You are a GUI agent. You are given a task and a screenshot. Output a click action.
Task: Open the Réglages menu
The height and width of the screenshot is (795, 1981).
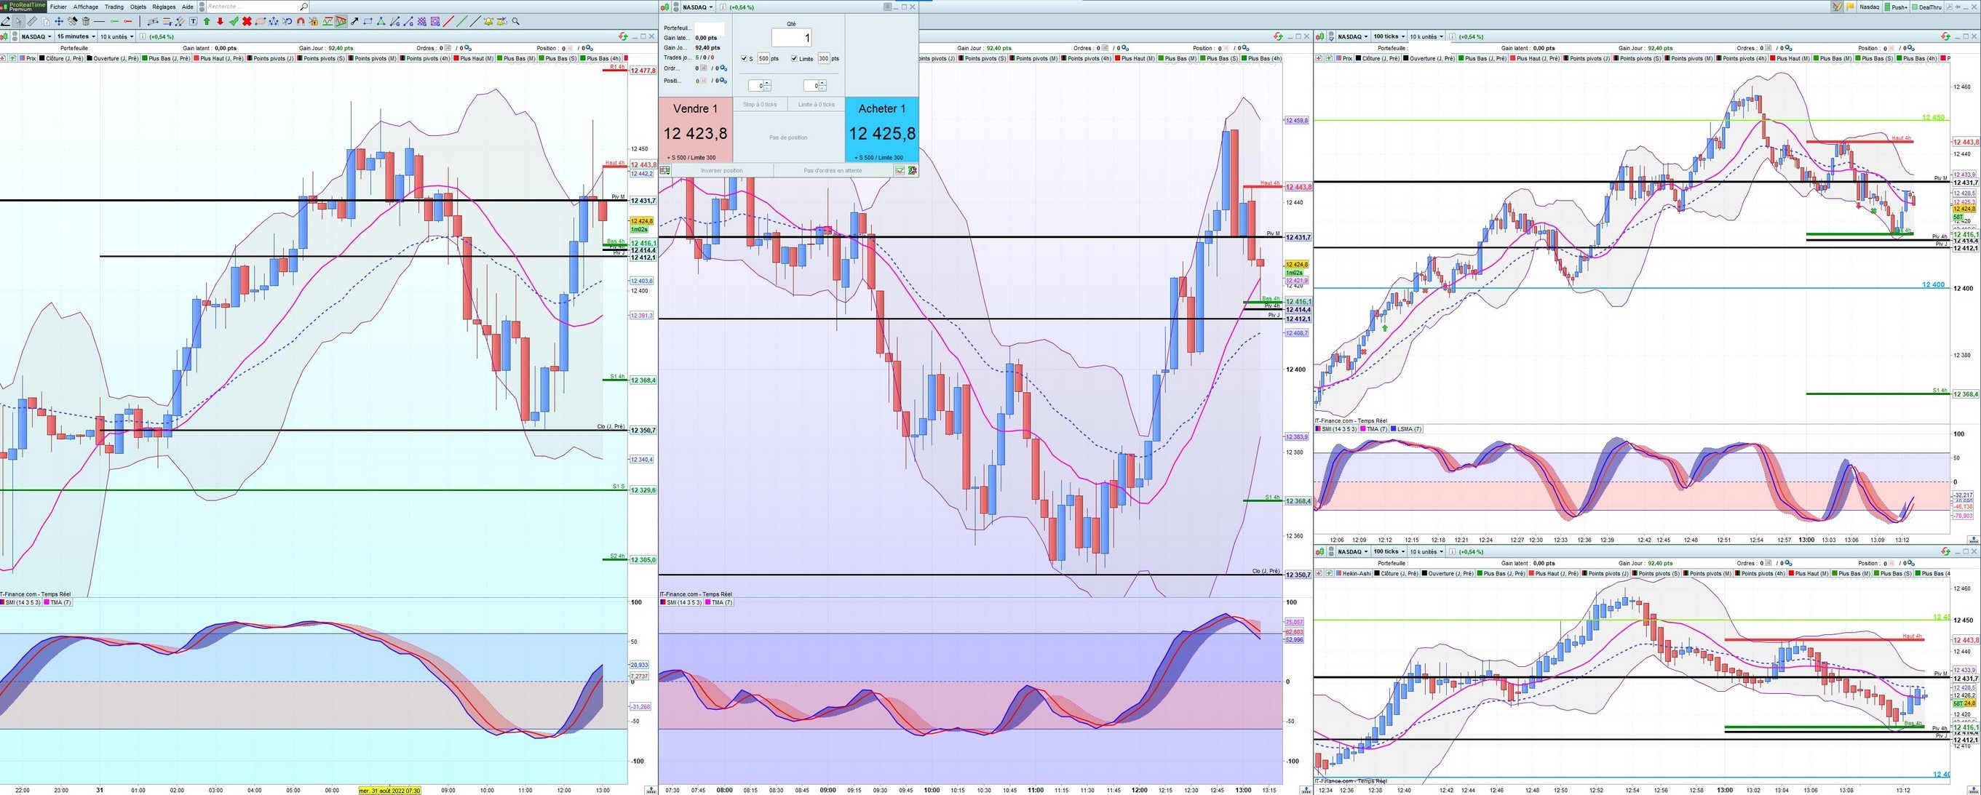(x=164, y=7)
